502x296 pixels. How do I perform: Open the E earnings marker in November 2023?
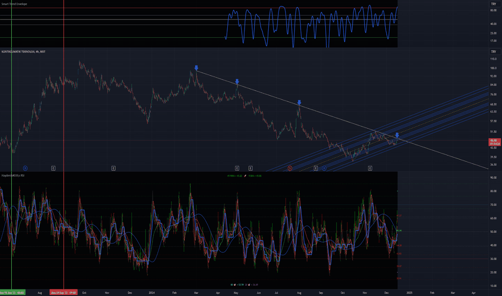tap(113, 168)
